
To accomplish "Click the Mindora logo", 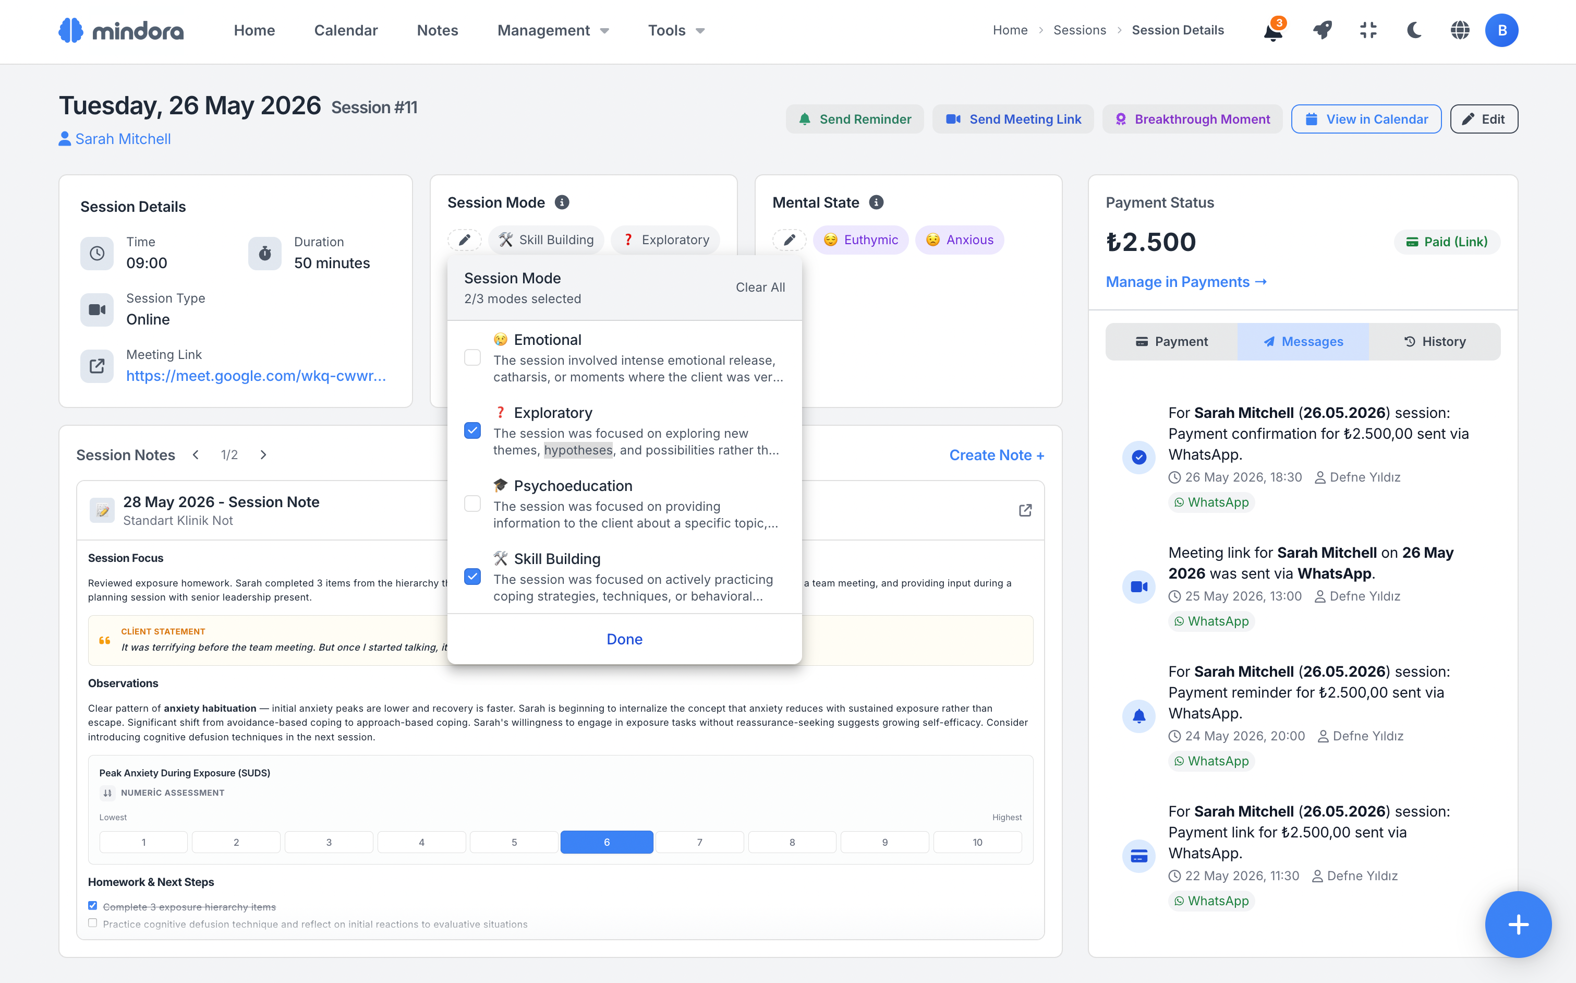I will [122, 31].
